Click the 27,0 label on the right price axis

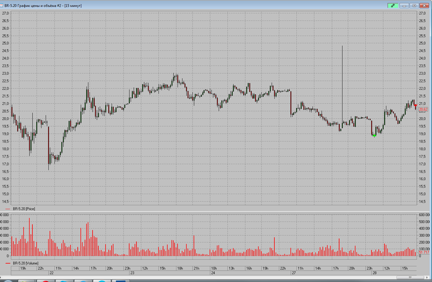click(x=423, y=13)
